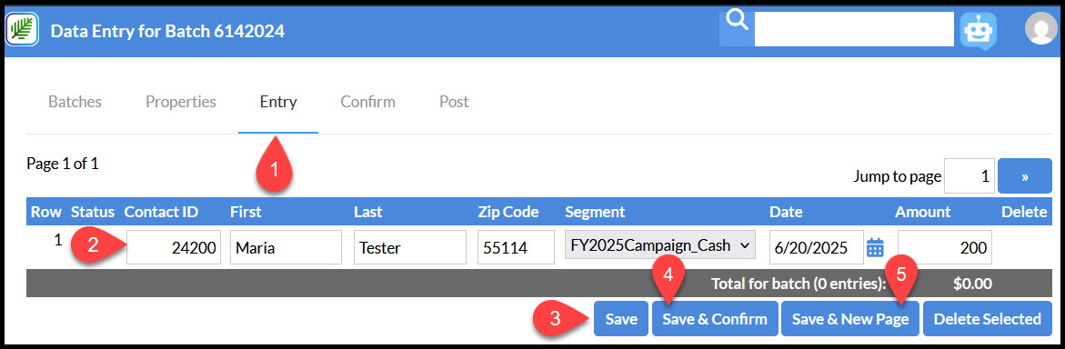The image size is (1065, 349).
Task: Focus the Contact ID field with 24200
Action: 173,247
